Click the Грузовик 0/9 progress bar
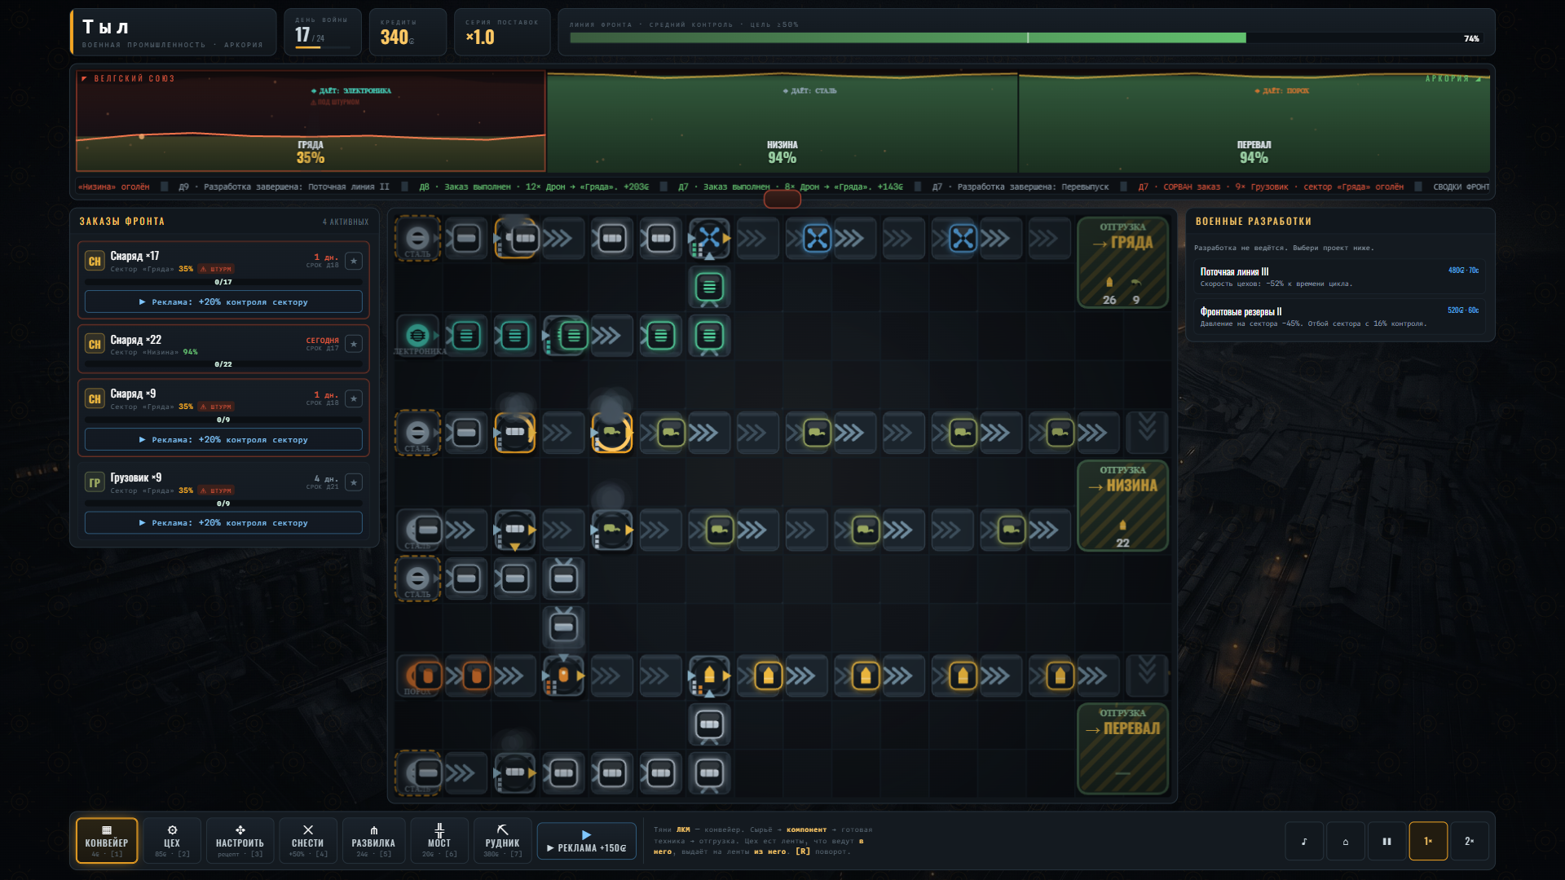The image size is (1565, 880). [x=223, y=504]
